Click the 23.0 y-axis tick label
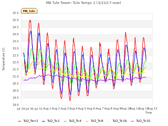Viewport: 168px width, 126px height. (15, 48)
